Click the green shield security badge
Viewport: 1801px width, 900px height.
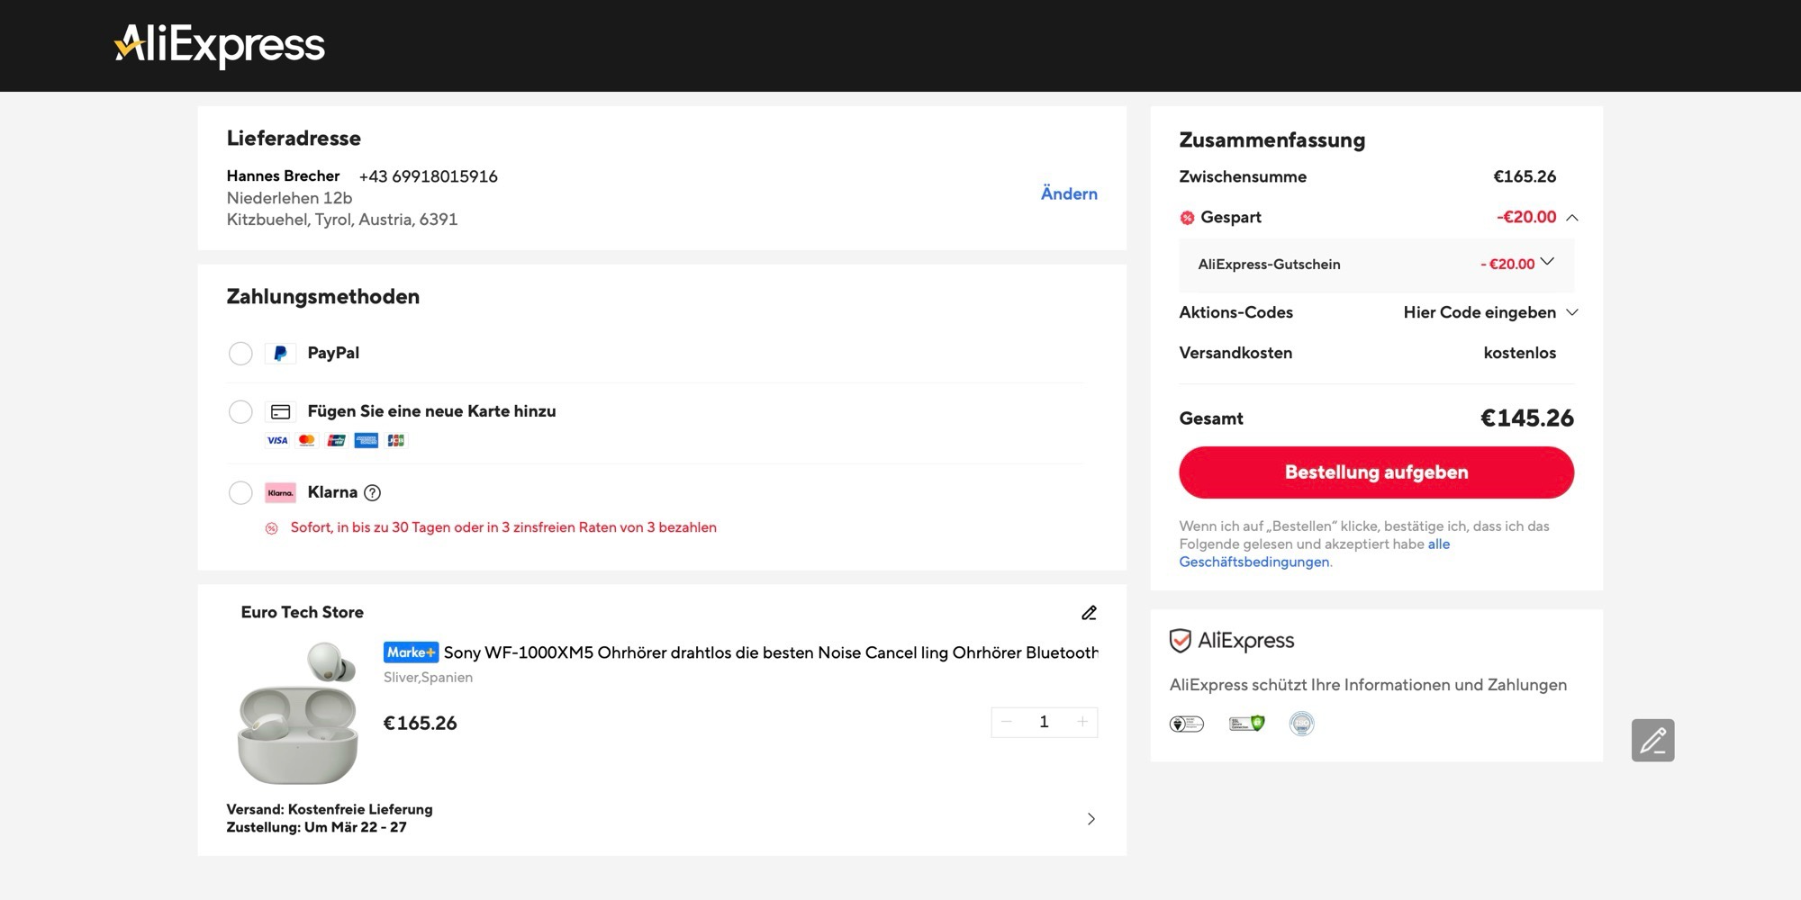point(1247,724)
